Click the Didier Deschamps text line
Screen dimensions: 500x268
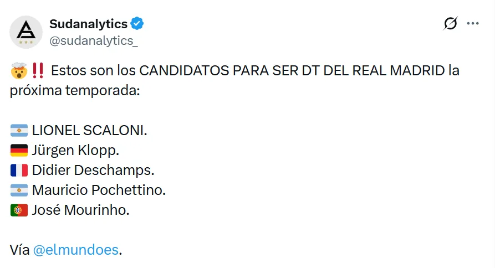point(93,171)
